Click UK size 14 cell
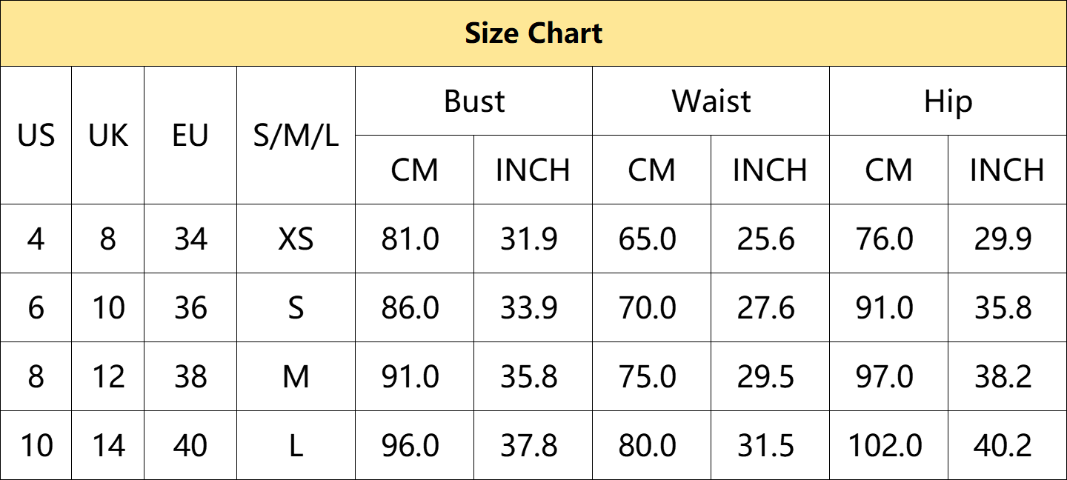 (x=108, y=445)
